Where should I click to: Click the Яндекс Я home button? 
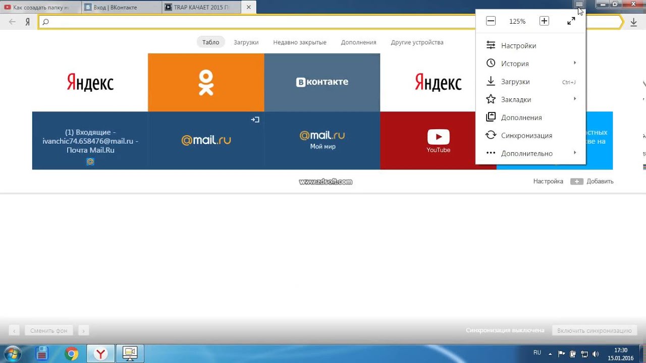28,22
